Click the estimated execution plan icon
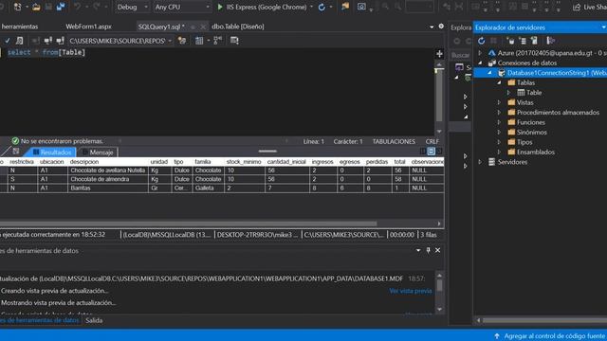The height and width of the screenshot is (341, 607). pyautogui.click(x=19, y=40)
